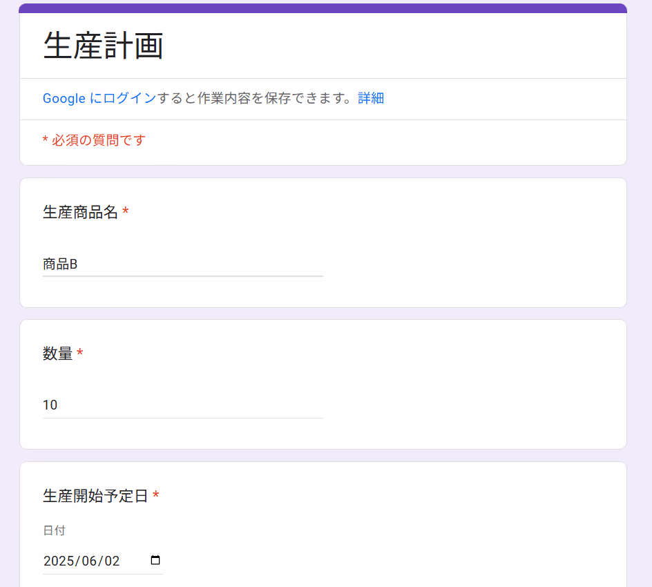Click the 生産商品名 input containing 商品B
The width and height of the screenshot is (652, 587).
(x=183, y=264)
